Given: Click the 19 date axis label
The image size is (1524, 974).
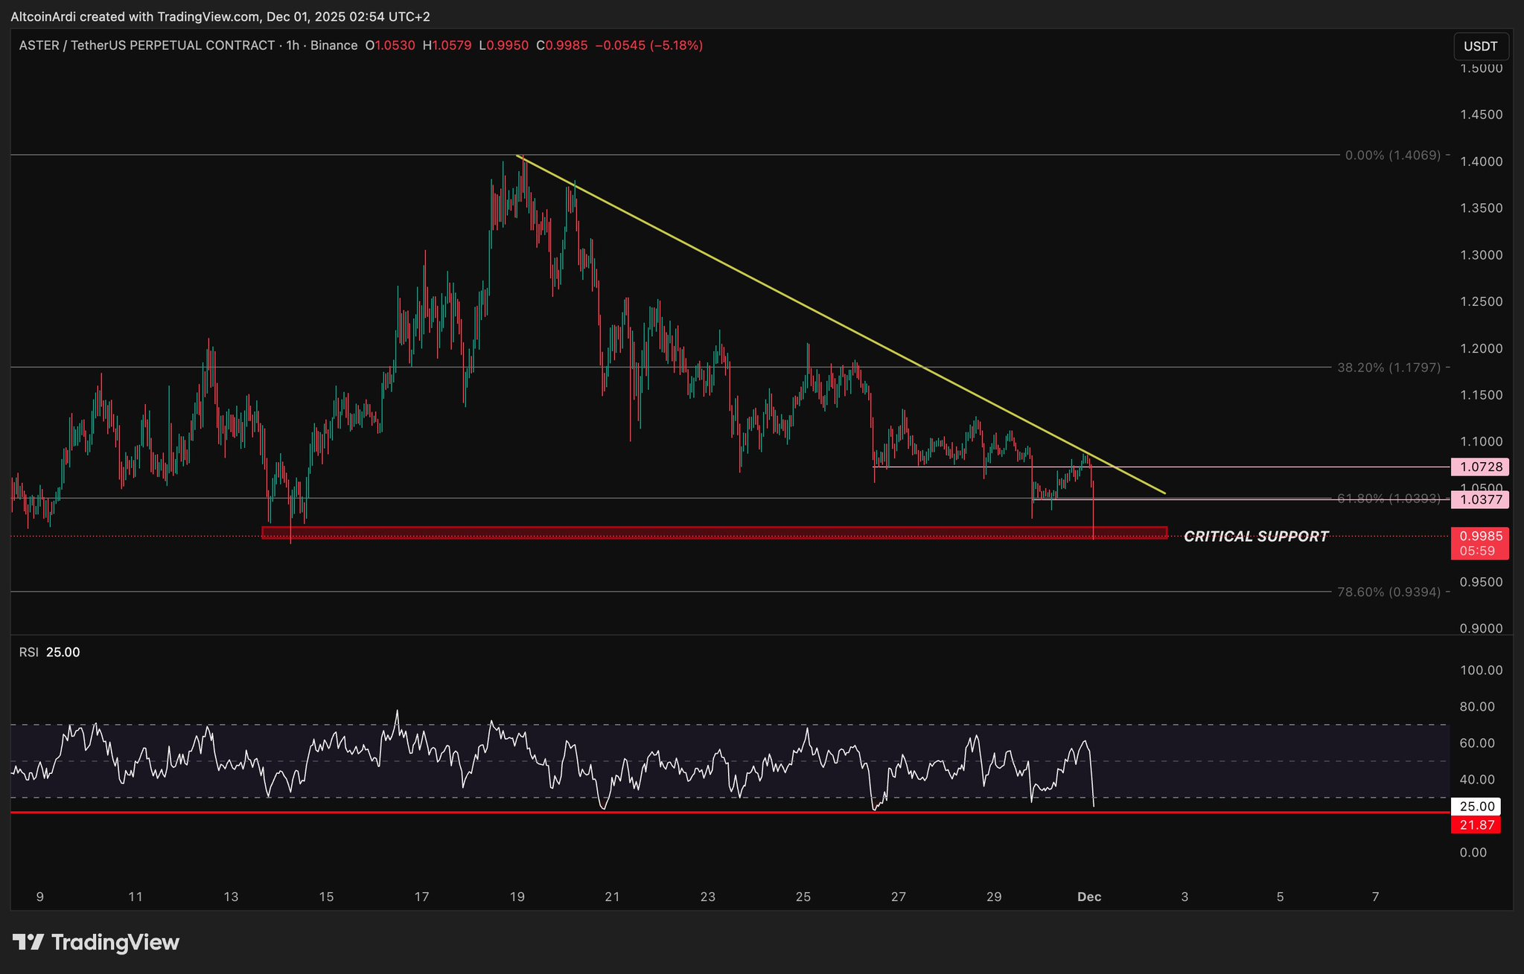Looking at the screenshot, I should click(517, 897).
